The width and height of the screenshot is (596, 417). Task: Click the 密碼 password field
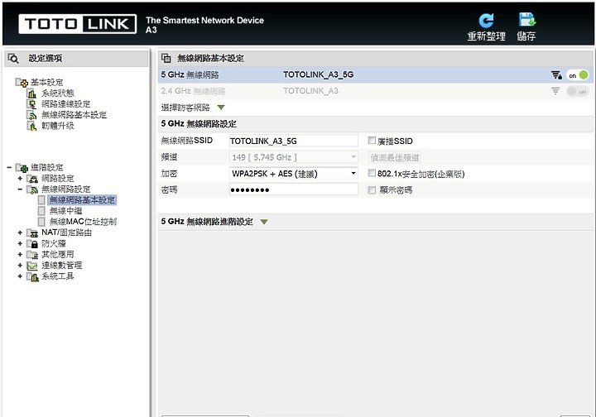coord(293,189)
